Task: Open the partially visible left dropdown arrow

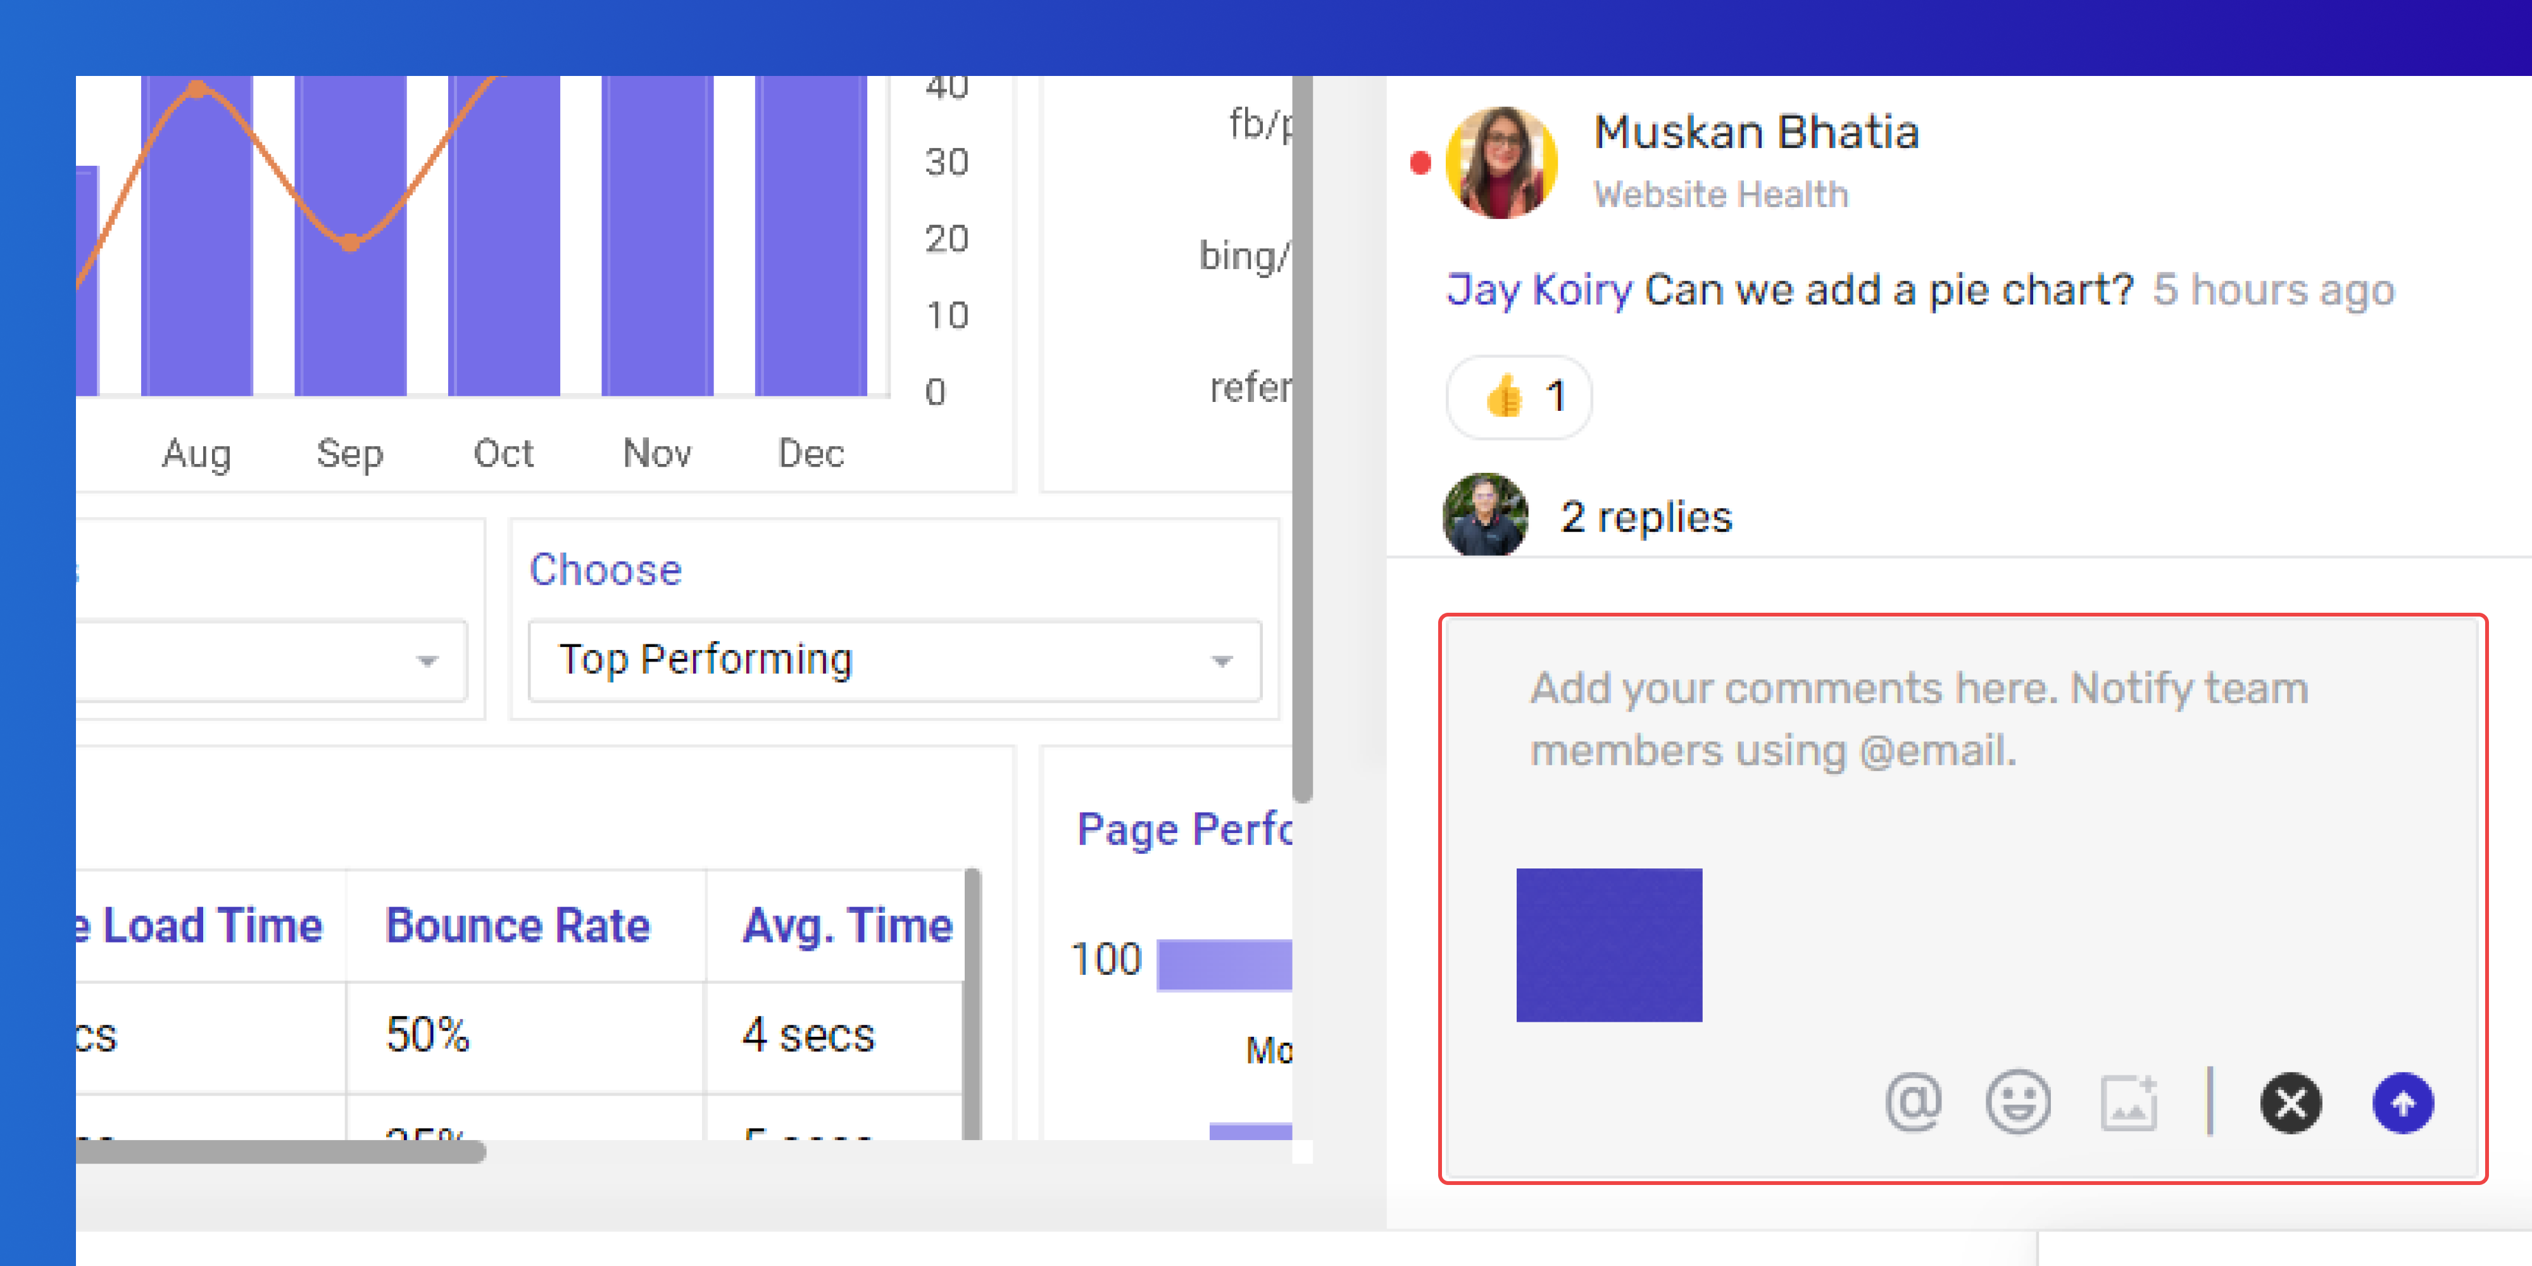Action: pos(427,661)
